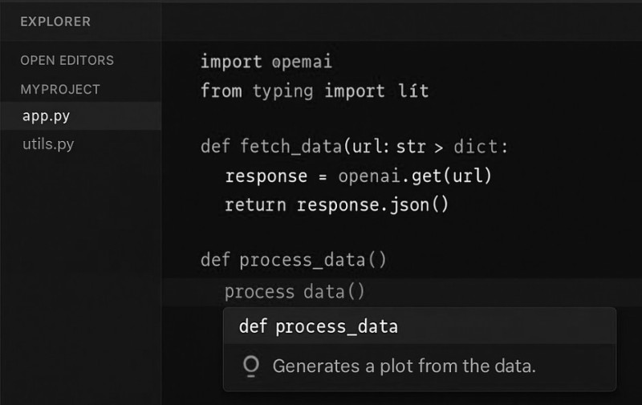Click the 'def process_data()' definition line

pos(294,260)
